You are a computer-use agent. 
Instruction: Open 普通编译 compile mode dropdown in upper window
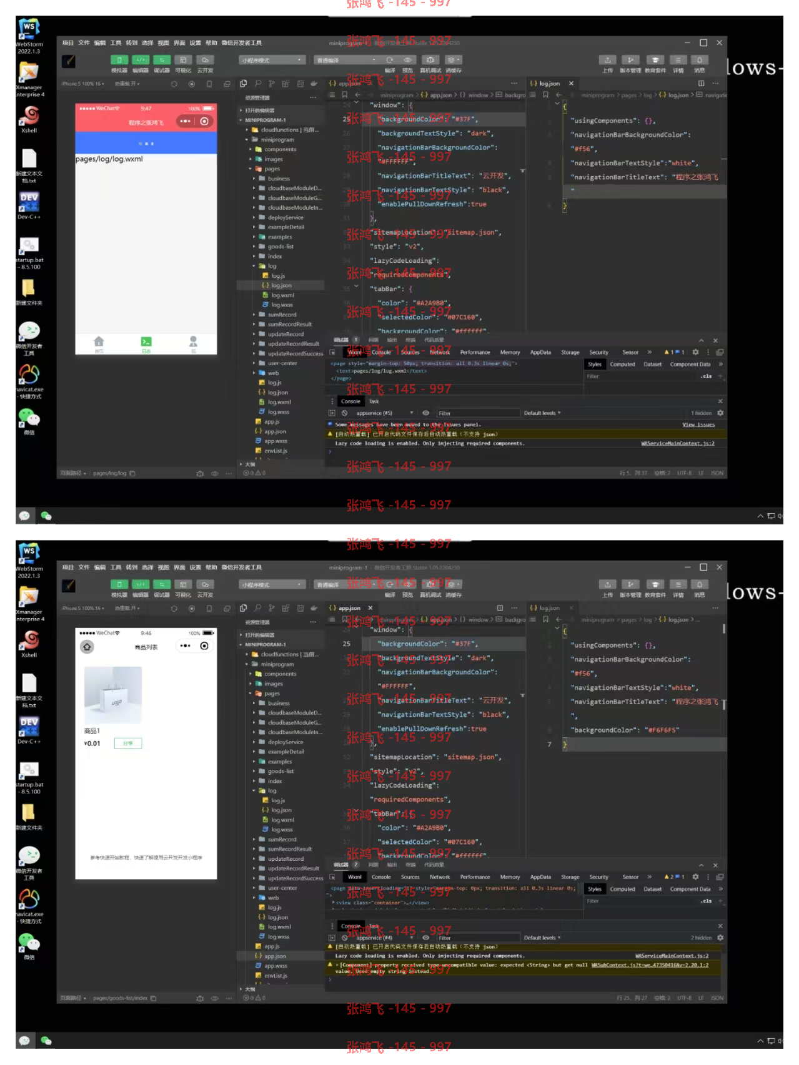(x=346, y=60)
